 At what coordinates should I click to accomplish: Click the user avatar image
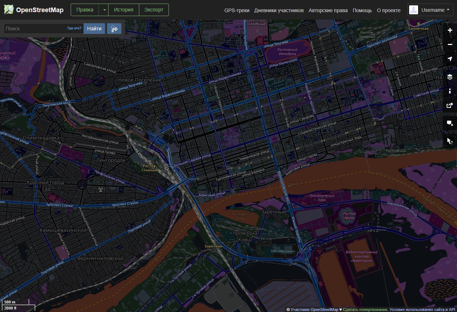click(413, 10)
